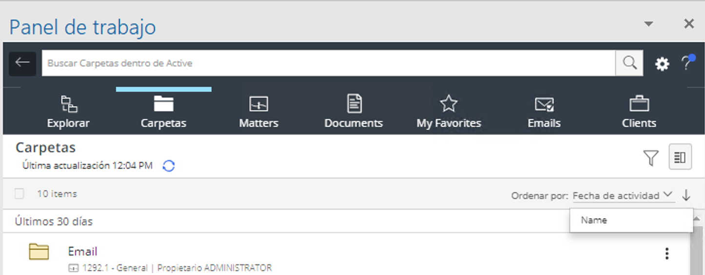705x275 pixels.
Task: Click the Email folder name
Action: pyautogui.click(x=82, y=252)
